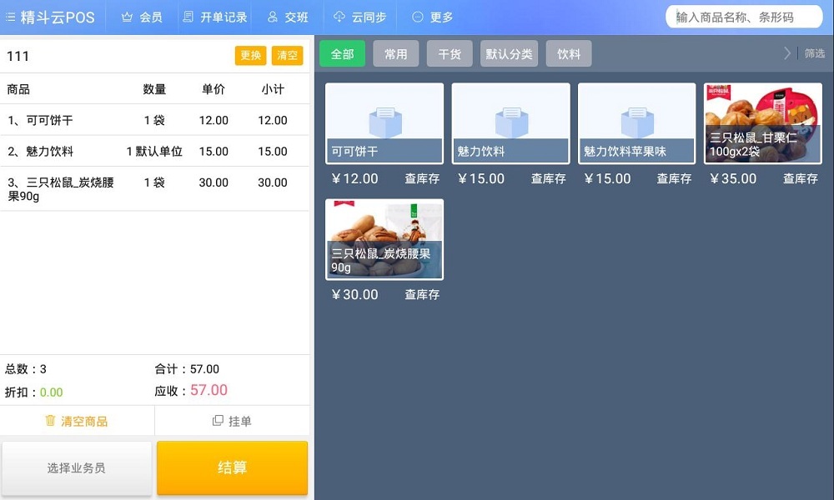Click the 数量 column header
Viewport: 834px width, 500px height.
tap(154, 89)
